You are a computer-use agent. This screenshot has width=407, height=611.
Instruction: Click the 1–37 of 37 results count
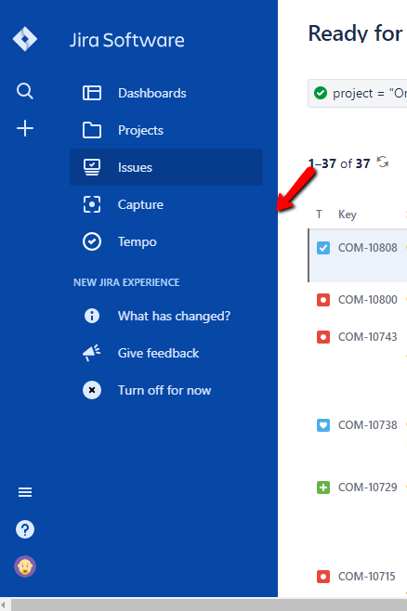tap(339, 163)
